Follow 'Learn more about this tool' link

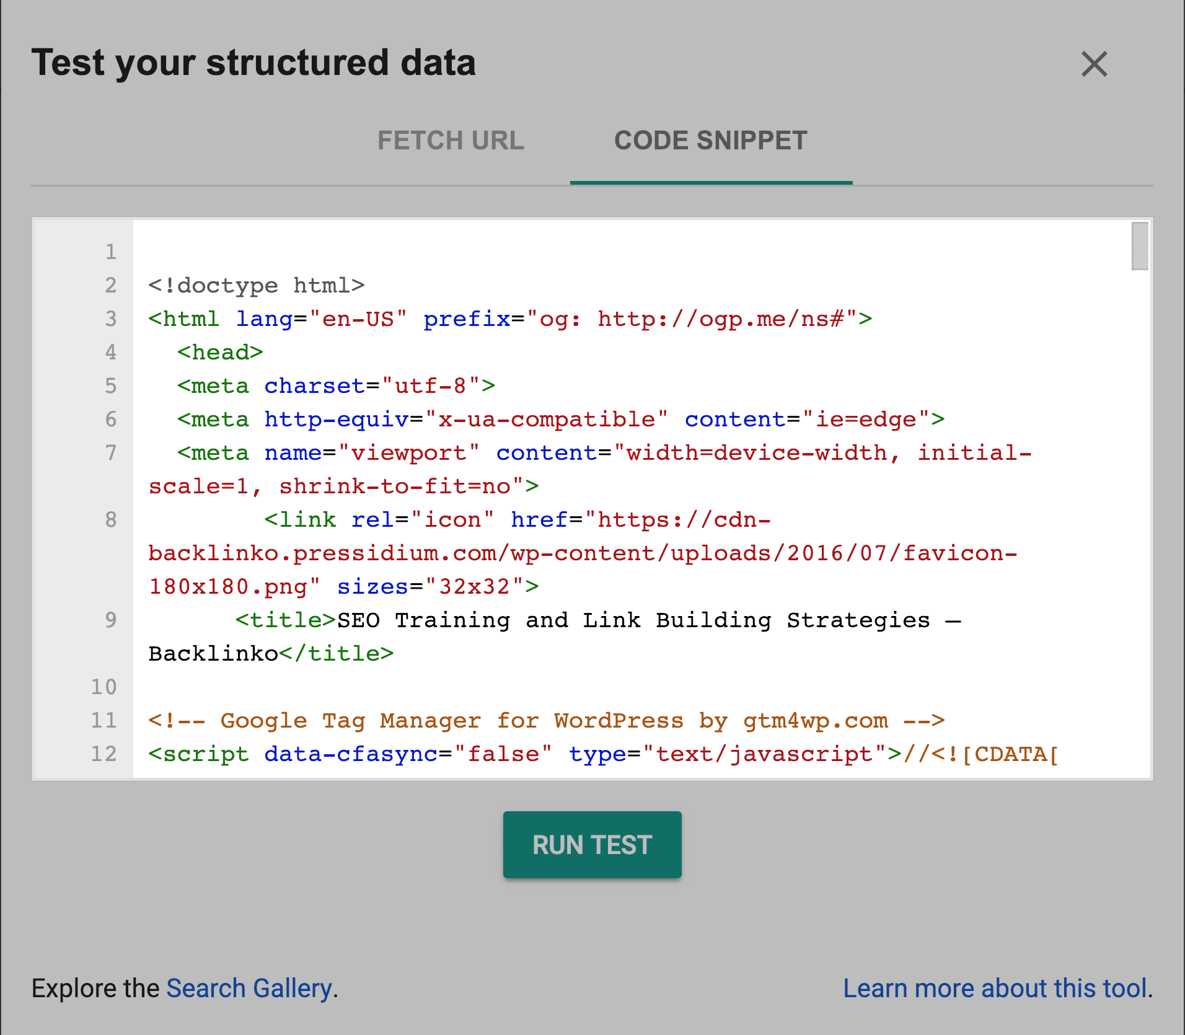click(x=996, y=988)
